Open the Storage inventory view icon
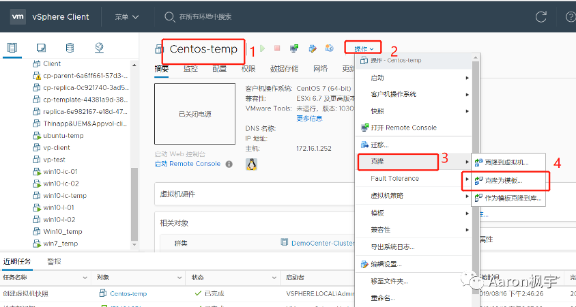The image size is (576, 307). pos(70,48)
